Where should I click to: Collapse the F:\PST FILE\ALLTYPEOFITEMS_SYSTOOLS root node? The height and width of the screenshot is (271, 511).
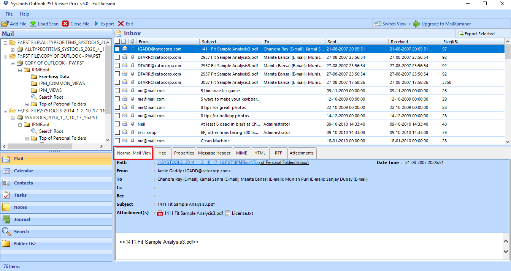(5, 43)
